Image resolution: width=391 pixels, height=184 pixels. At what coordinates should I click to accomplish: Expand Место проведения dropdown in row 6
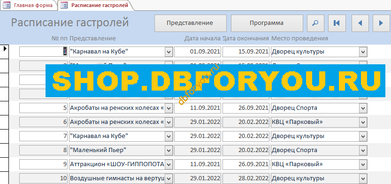363,122
